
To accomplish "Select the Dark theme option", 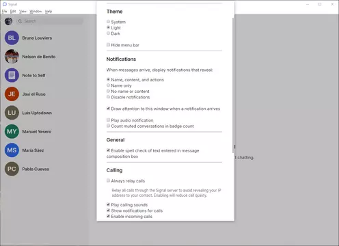I will (x=108, y=33).
